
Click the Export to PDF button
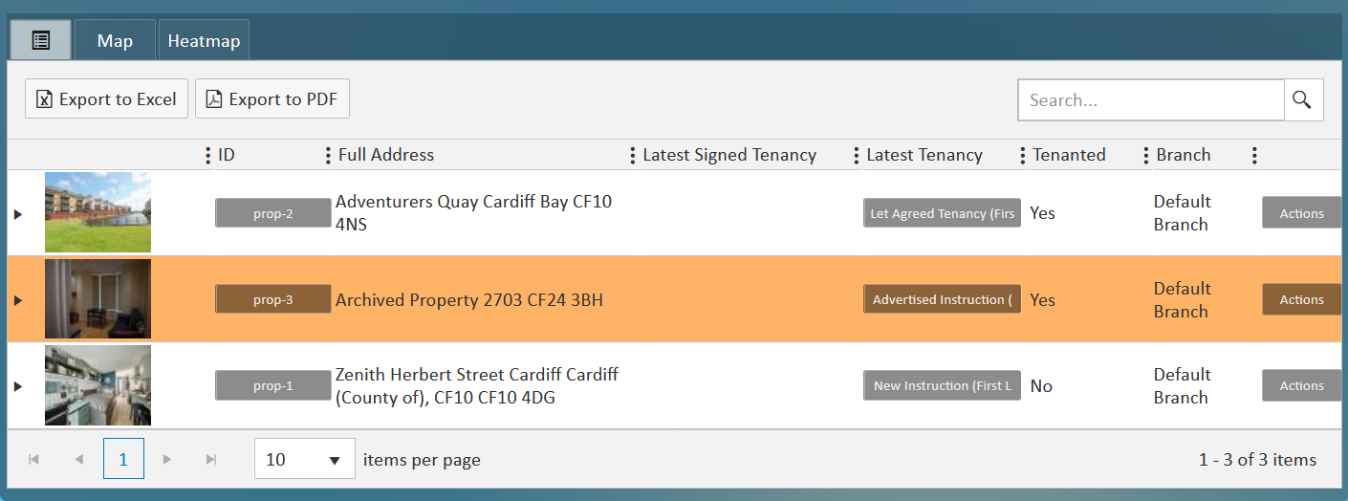click(272, 99)
